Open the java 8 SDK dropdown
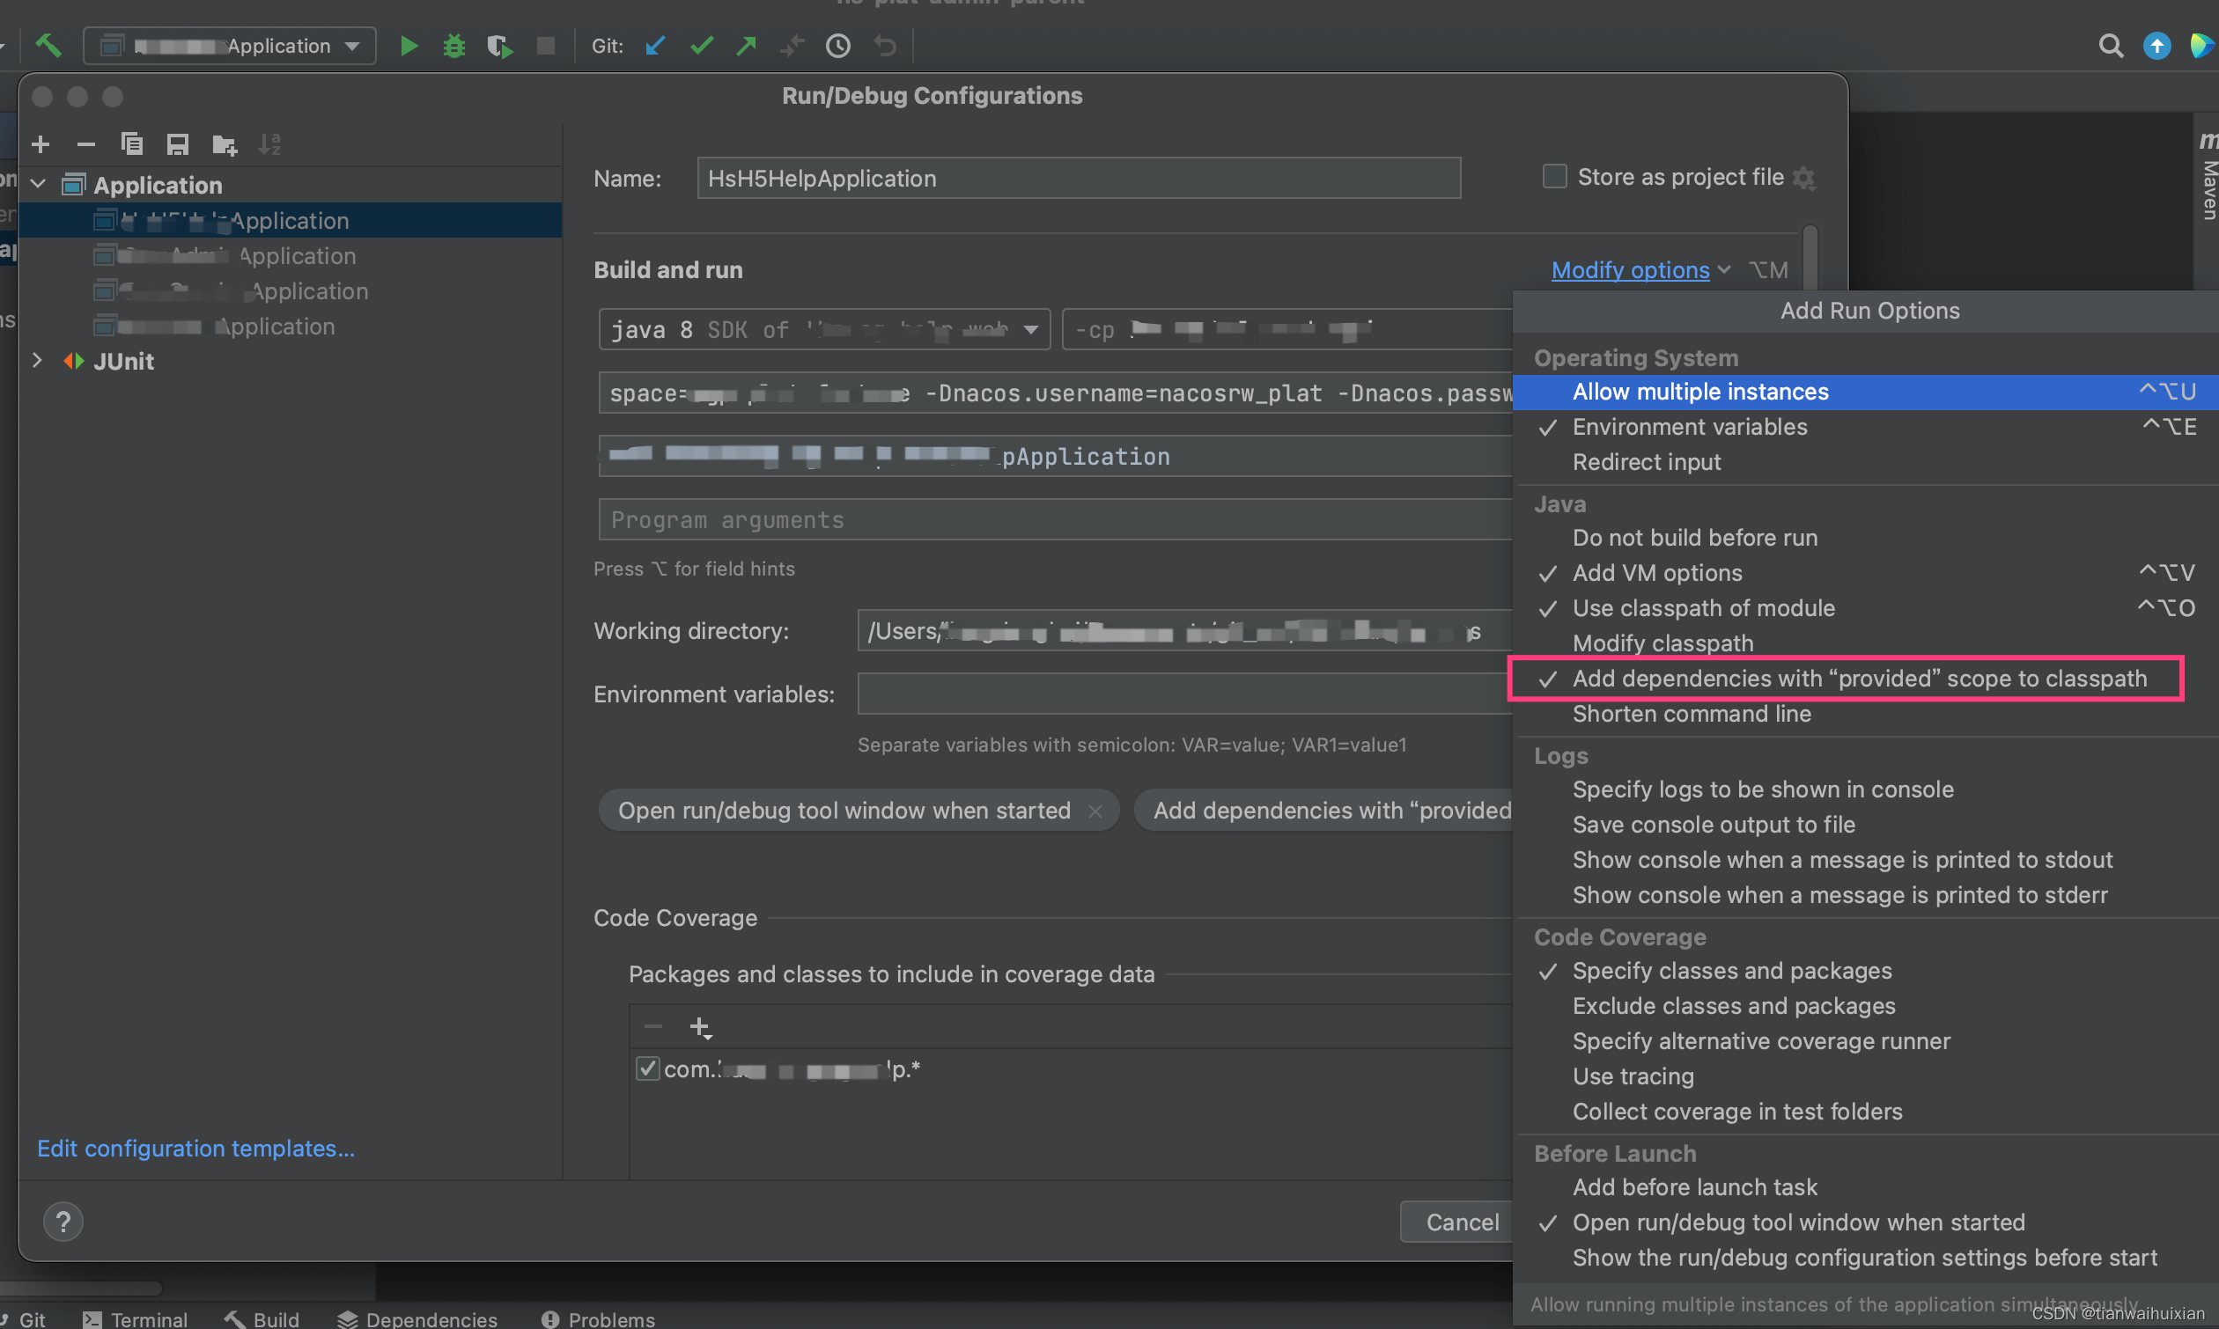The height and width of the screenshot is (1329, 2219). tap(1031, 328)
